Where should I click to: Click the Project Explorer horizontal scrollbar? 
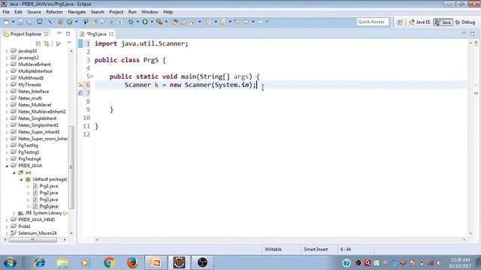[x=32, y=240]
